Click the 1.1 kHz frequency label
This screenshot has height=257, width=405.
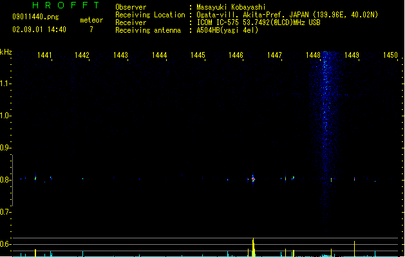tap(5, 84)
